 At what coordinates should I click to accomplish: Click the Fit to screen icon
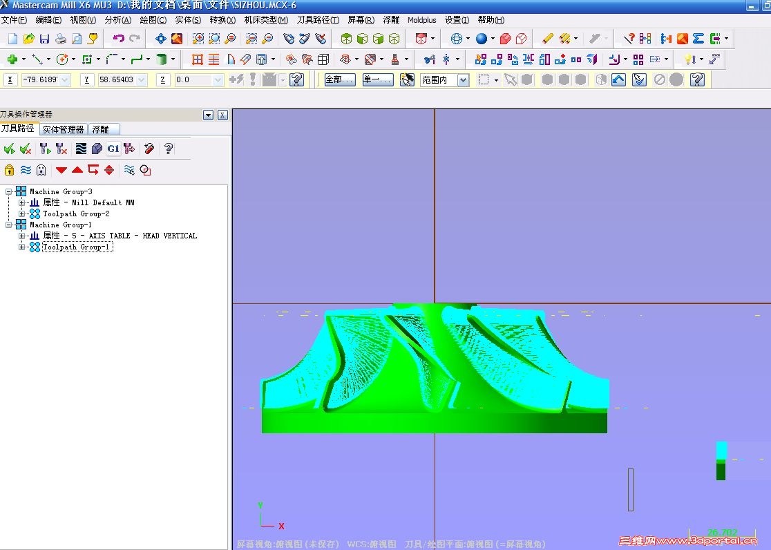pyautogui.click(x=161, y=39)
